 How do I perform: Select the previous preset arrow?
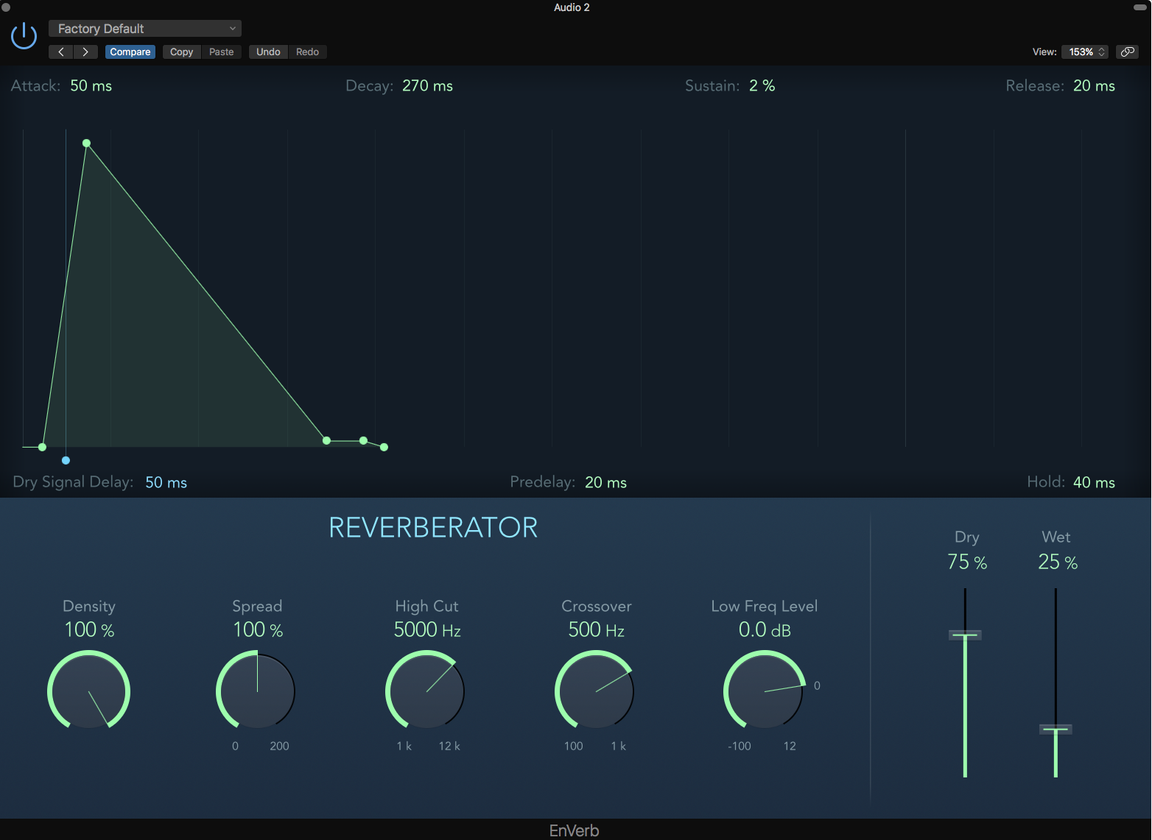point(61,52)
